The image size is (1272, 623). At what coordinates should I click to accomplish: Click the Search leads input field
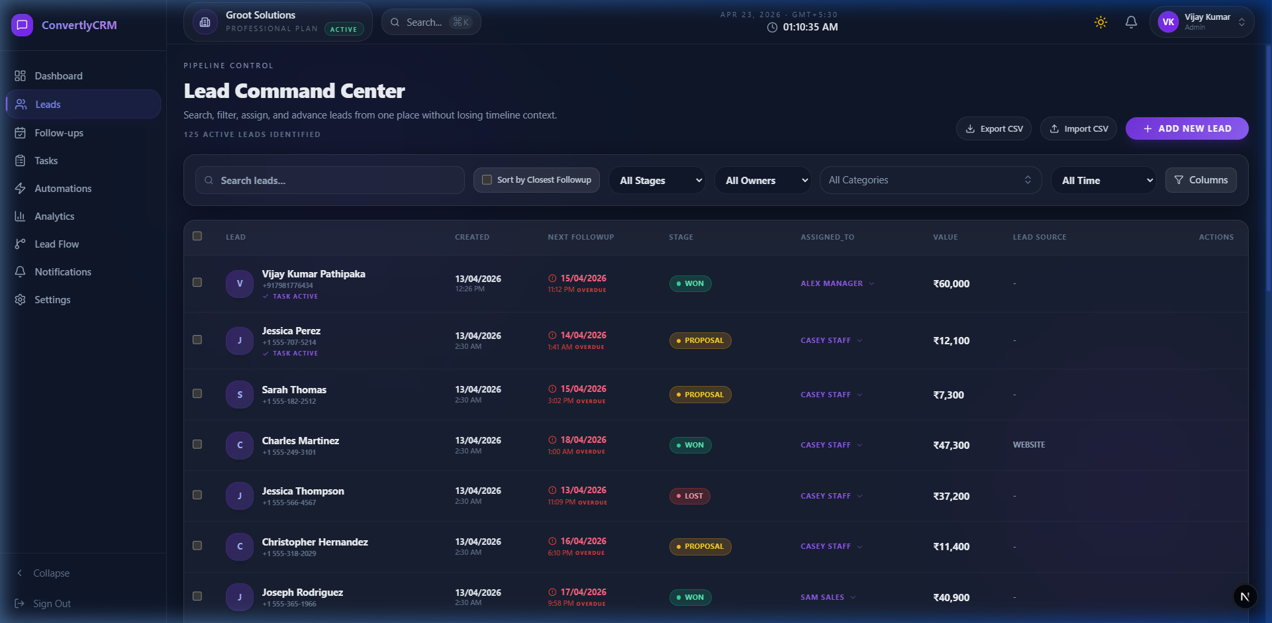click(330, 180)
